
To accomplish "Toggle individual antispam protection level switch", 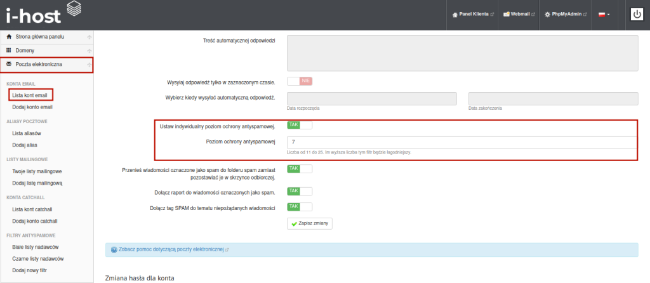I will click(x=300, y=125).
